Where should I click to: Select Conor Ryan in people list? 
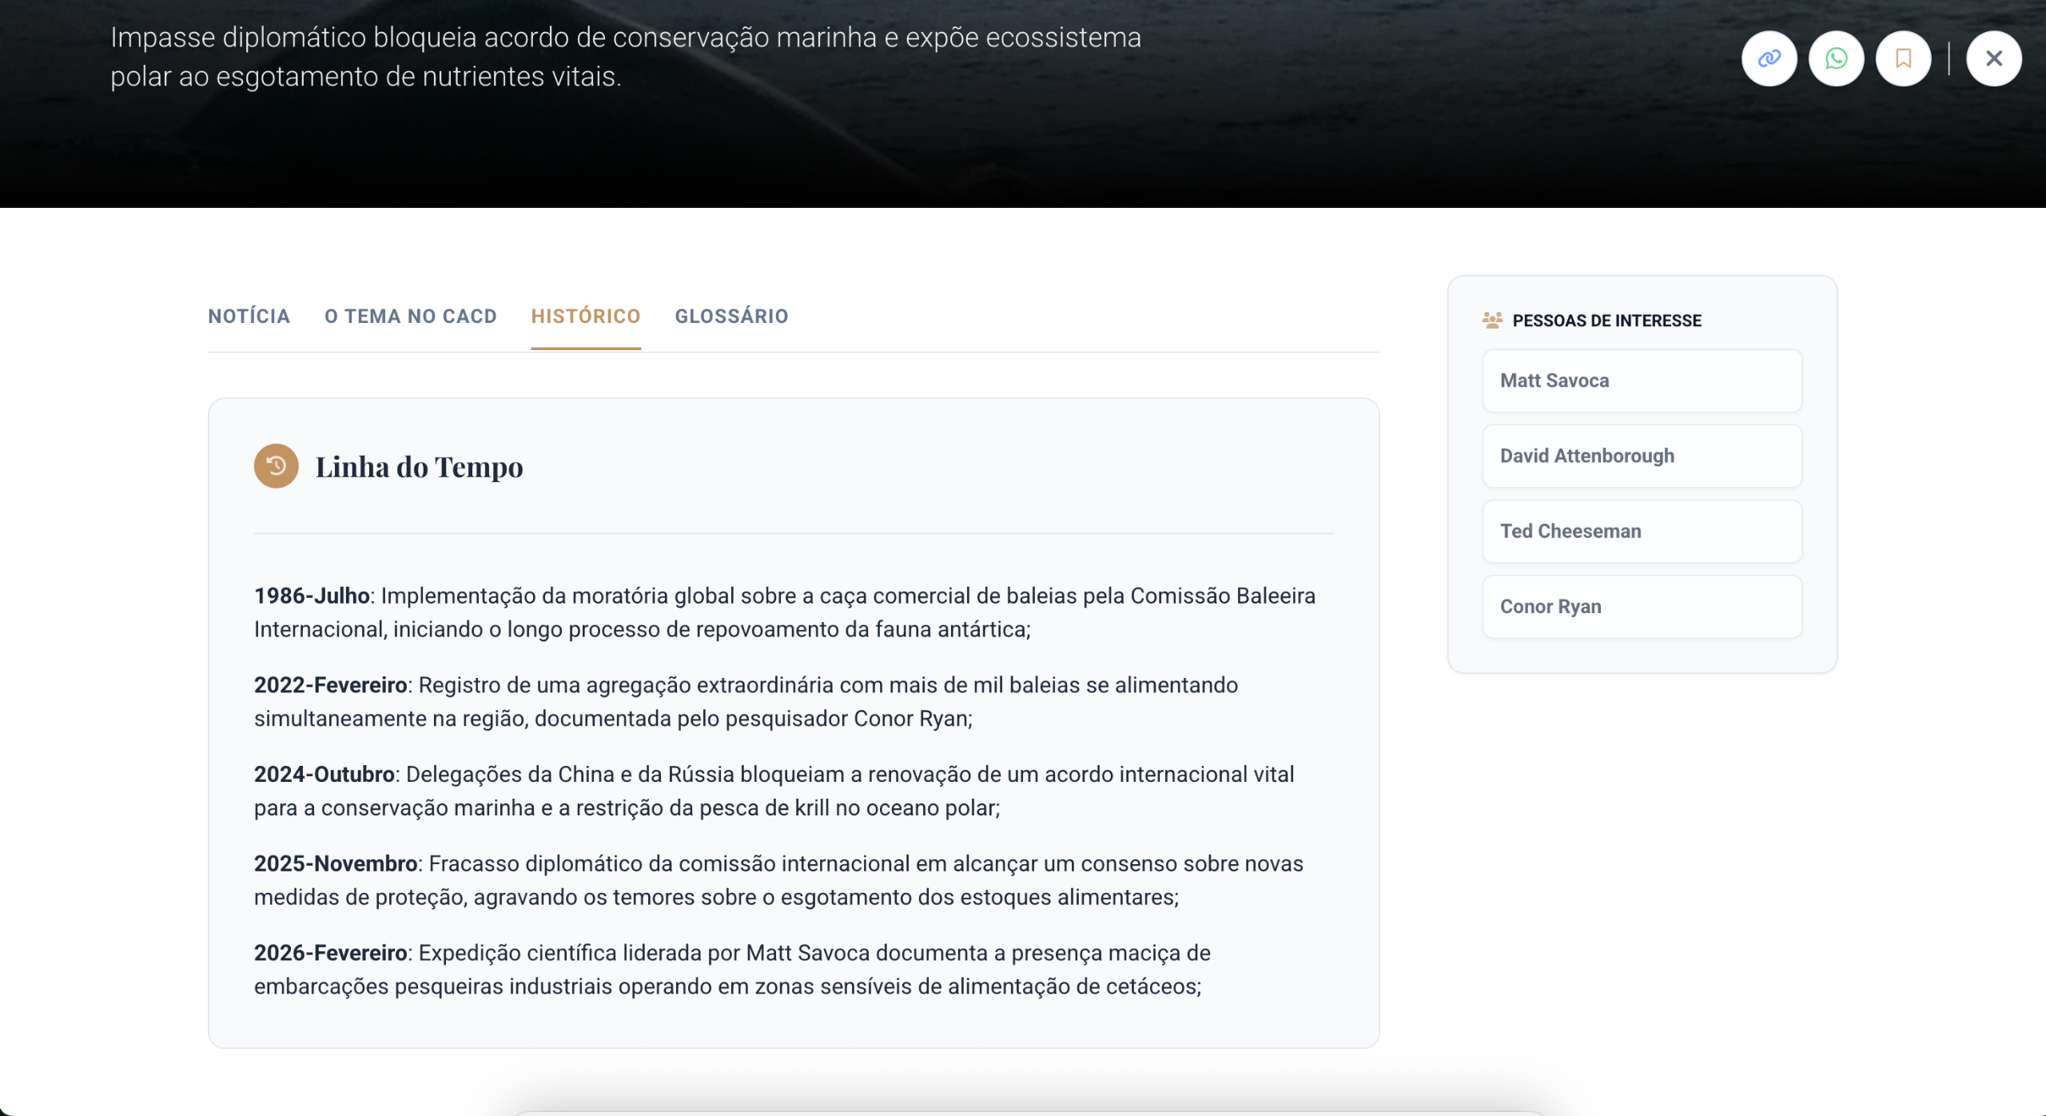tap(1642, 606)
